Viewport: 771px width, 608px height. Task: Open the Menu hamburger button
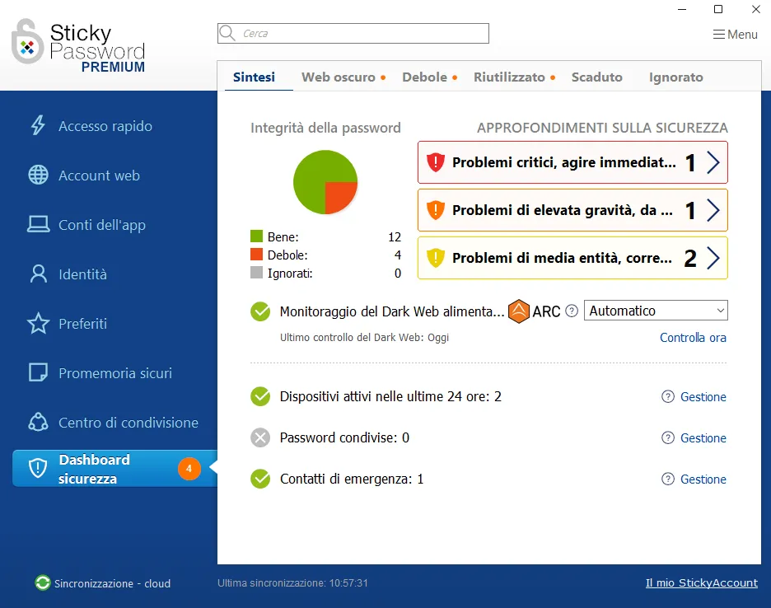[x=735, y=35]
